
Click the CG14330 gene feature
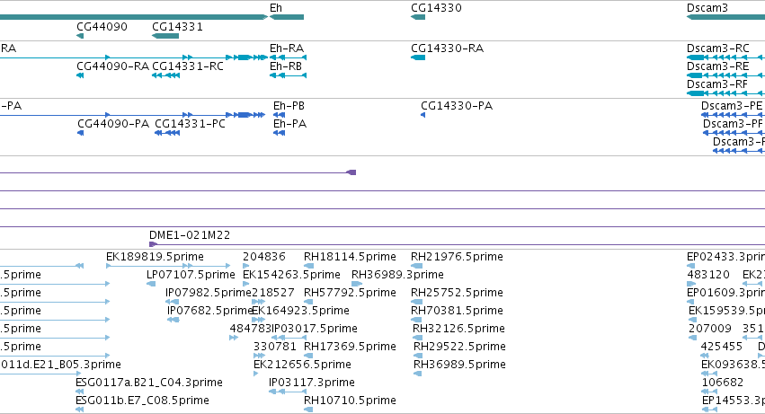coord(418,17)
